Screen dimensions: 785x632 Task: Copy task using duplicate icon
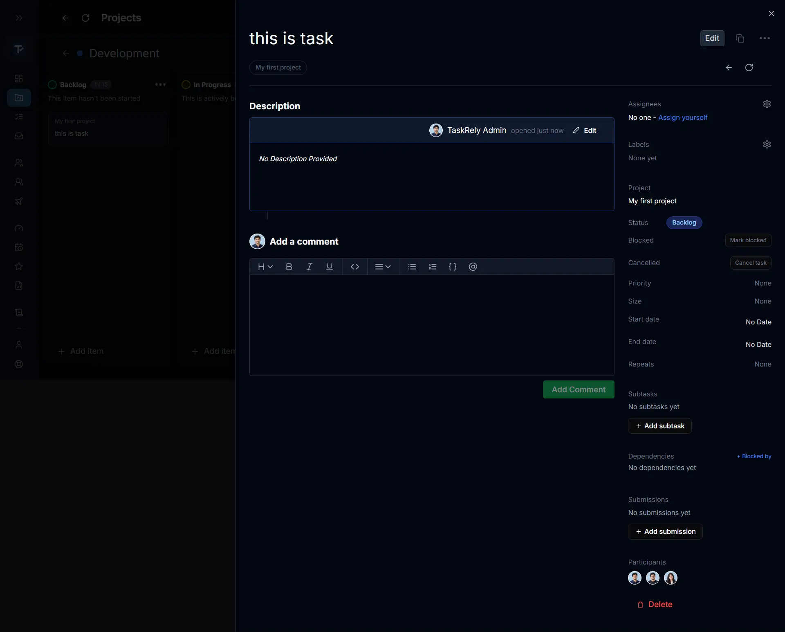click(740, 38)
